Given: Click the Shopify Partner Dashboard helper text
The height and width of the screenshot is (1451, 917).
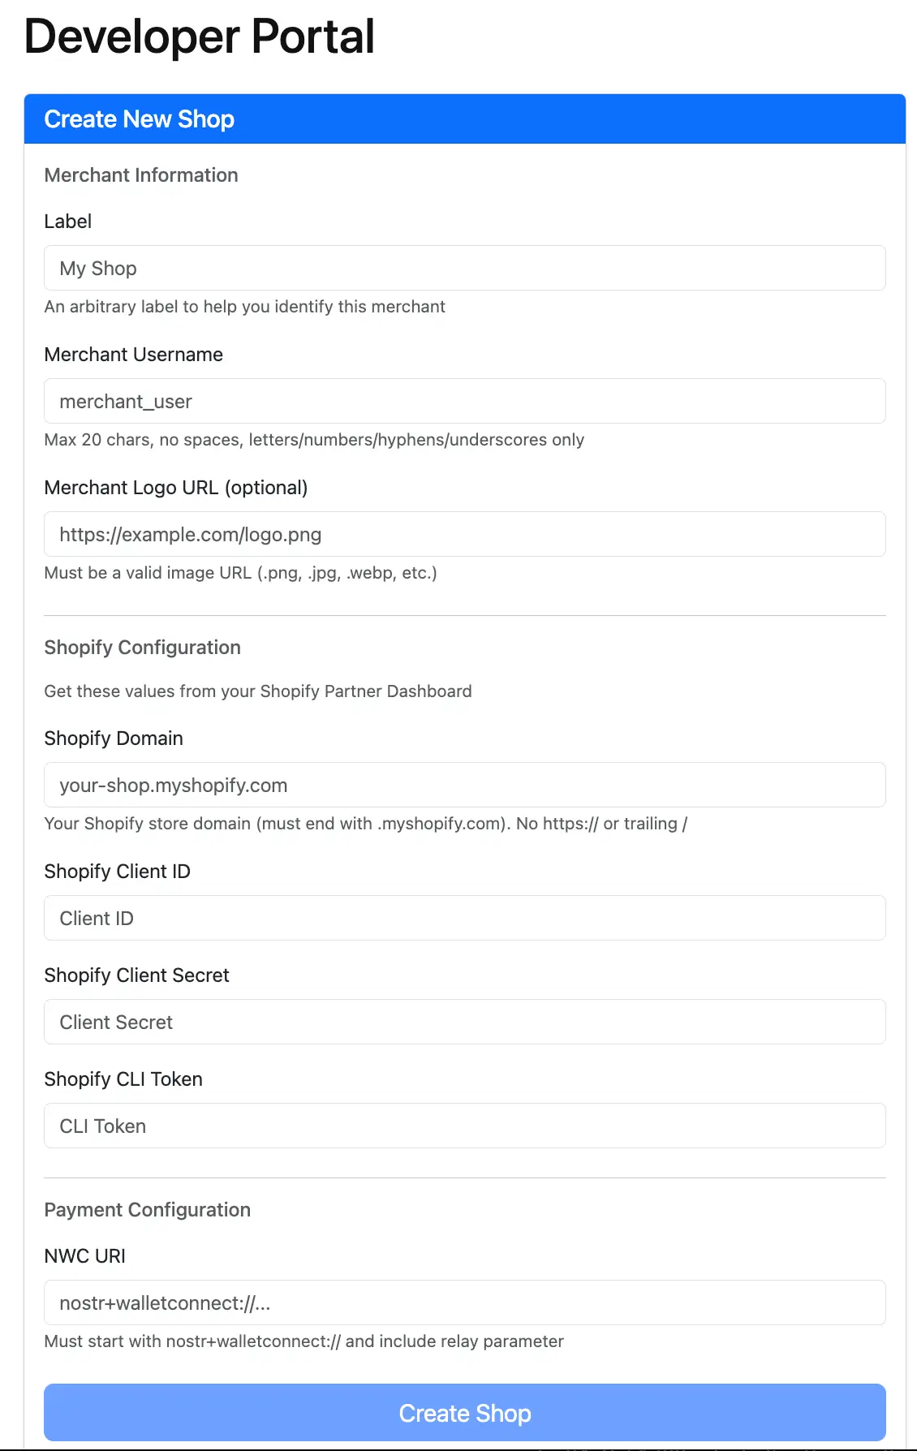Looking at the screenshot, I should point(258,691).
